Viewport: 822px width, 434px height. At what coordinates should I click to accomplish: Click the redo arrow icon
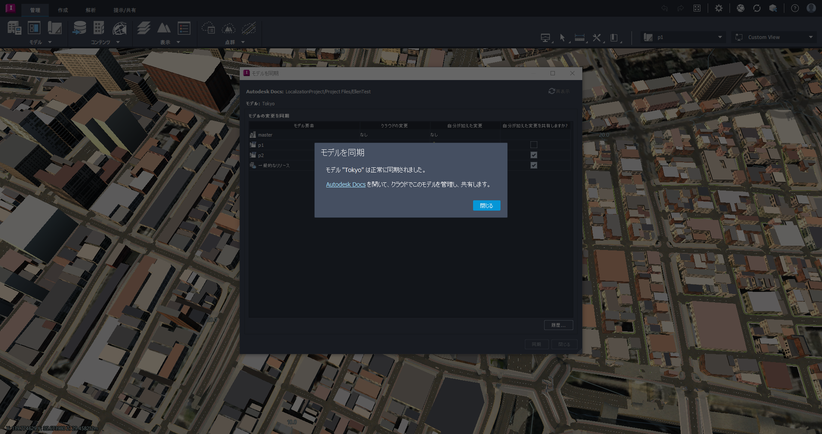click(x=681, y=8)
